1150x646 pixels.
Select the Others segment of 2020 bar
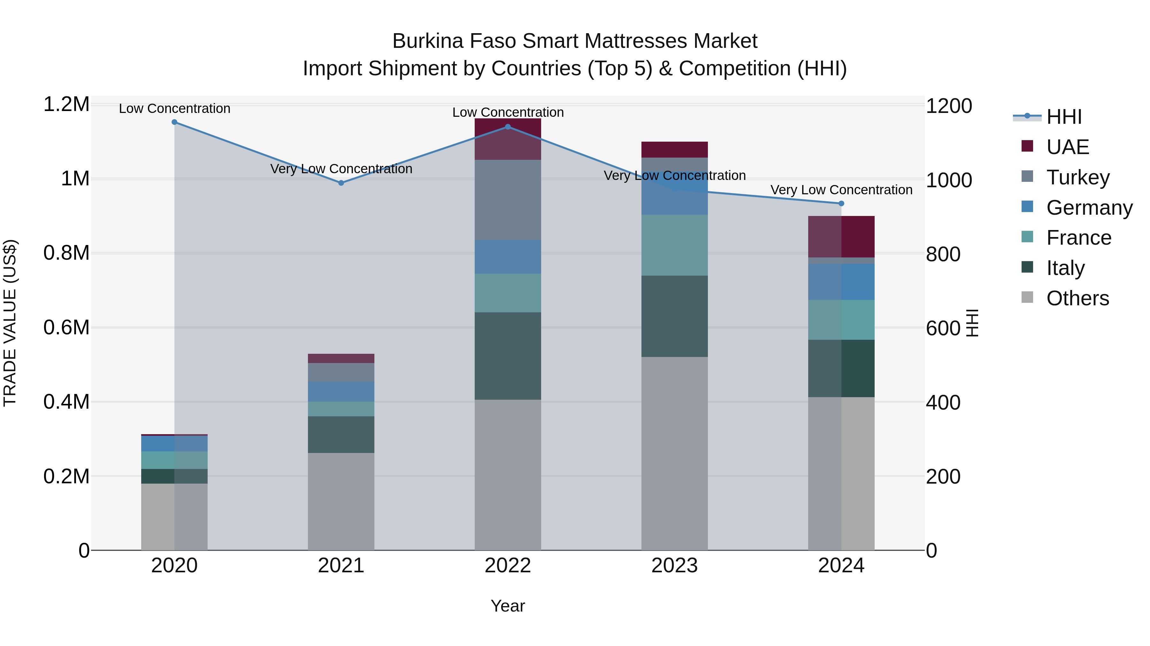point(174,517)
